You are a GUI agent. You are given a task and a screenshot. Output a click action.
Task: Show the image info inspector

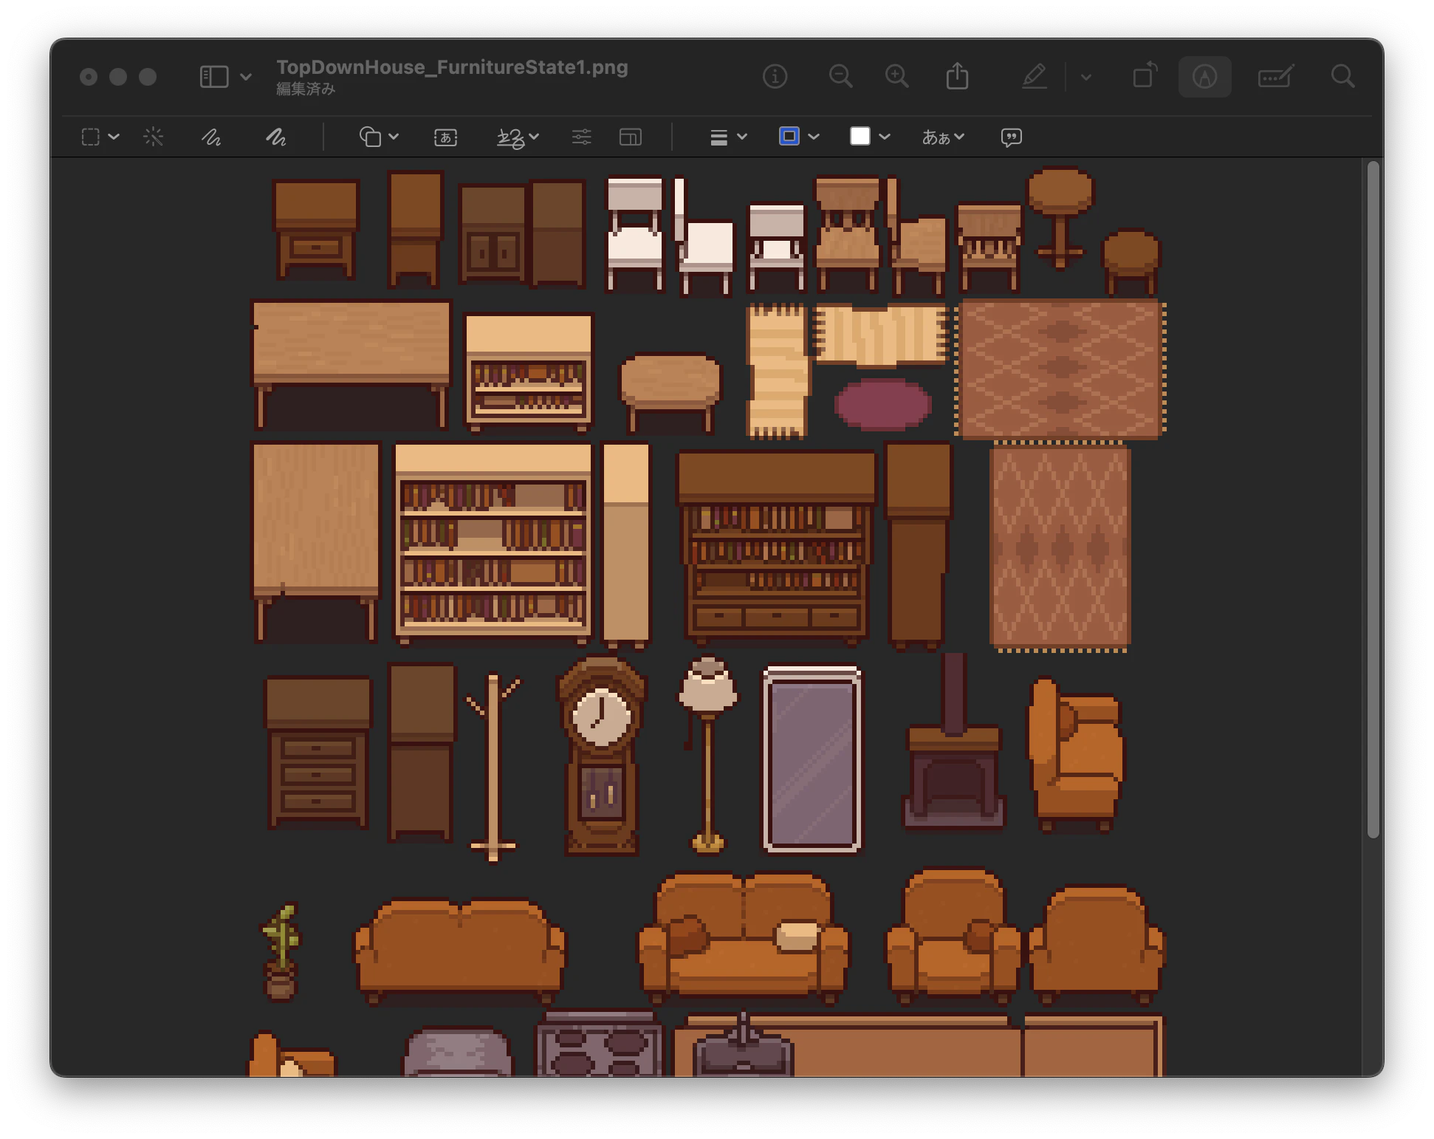pos(775,76)
